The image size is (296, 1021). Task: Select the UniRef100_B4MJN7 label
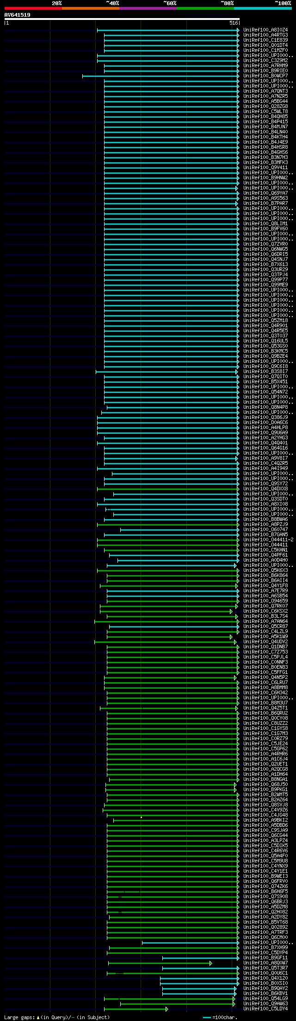click(265, 127)
